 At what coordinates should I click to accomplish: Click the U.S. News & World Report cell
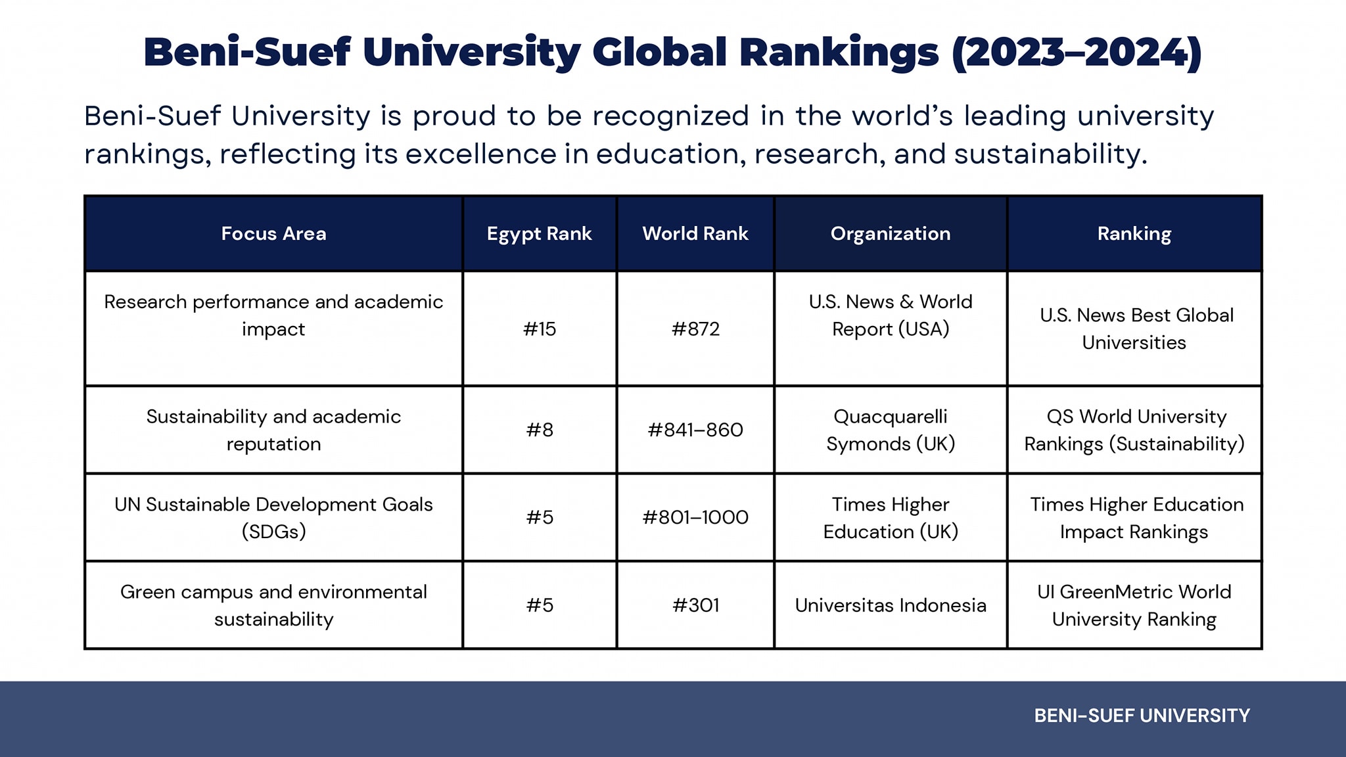(890, 315)
